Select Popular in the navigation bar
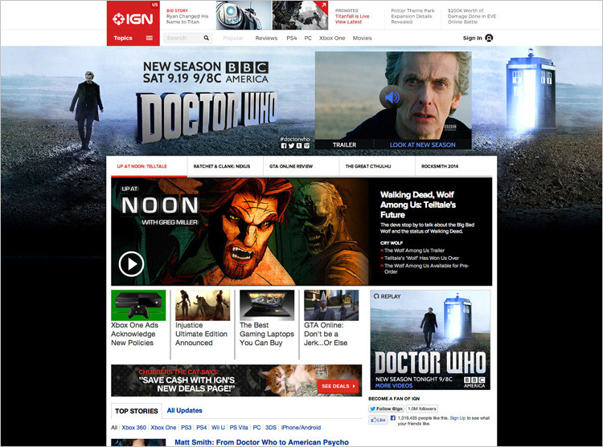This screenshot has height=447, width=603. [233, 38]
